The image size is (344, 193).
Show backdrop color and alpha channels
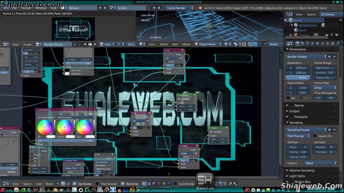(x=144, y=184)
